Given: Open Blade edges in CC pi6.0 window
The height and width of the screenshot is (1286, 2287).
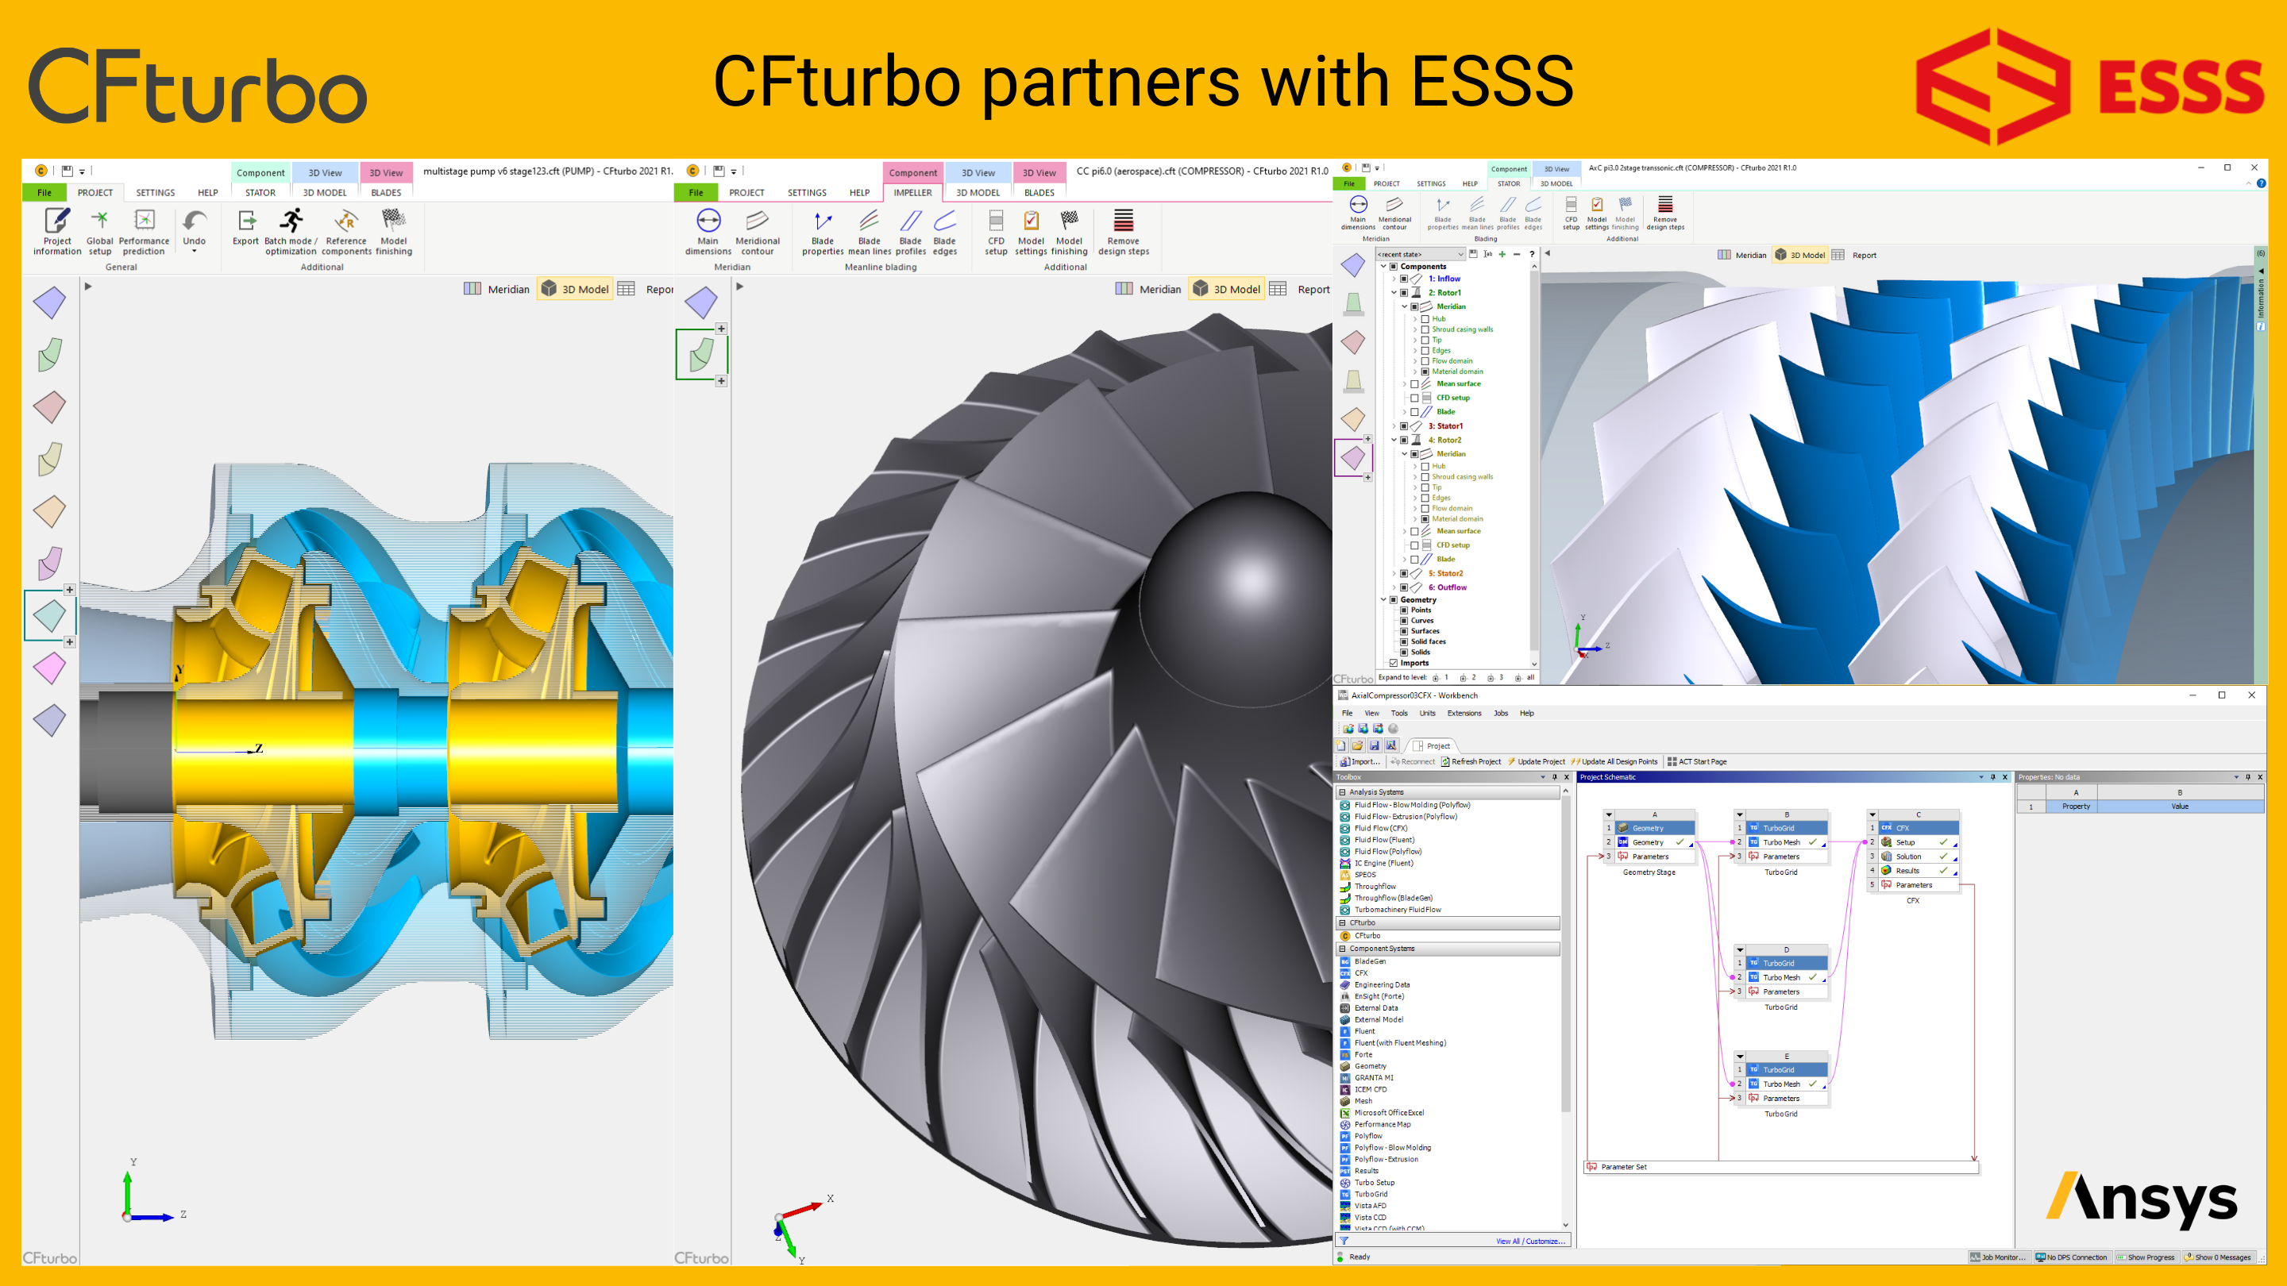Looking at the screenshot, I should pyautogui.click(x=945, y=233).
